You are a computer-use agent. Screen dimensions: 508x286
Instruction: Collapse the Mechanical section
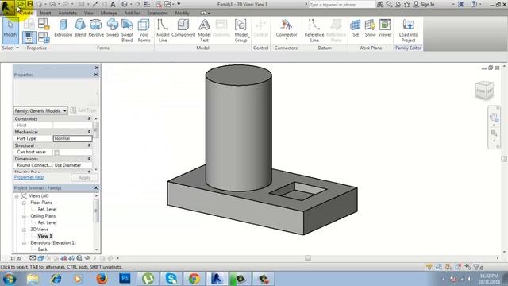pyautogui.click(x=89, y=132)
